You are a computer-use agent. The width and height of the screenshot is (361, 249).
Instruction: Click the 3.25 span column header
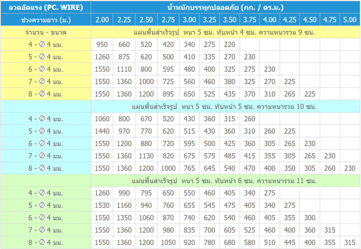coord(209,20)
